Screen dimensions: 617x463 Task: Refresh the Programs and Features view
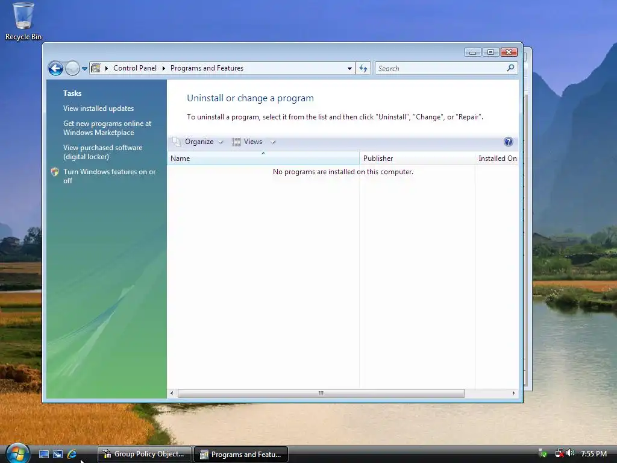click(x=363, y=69)
